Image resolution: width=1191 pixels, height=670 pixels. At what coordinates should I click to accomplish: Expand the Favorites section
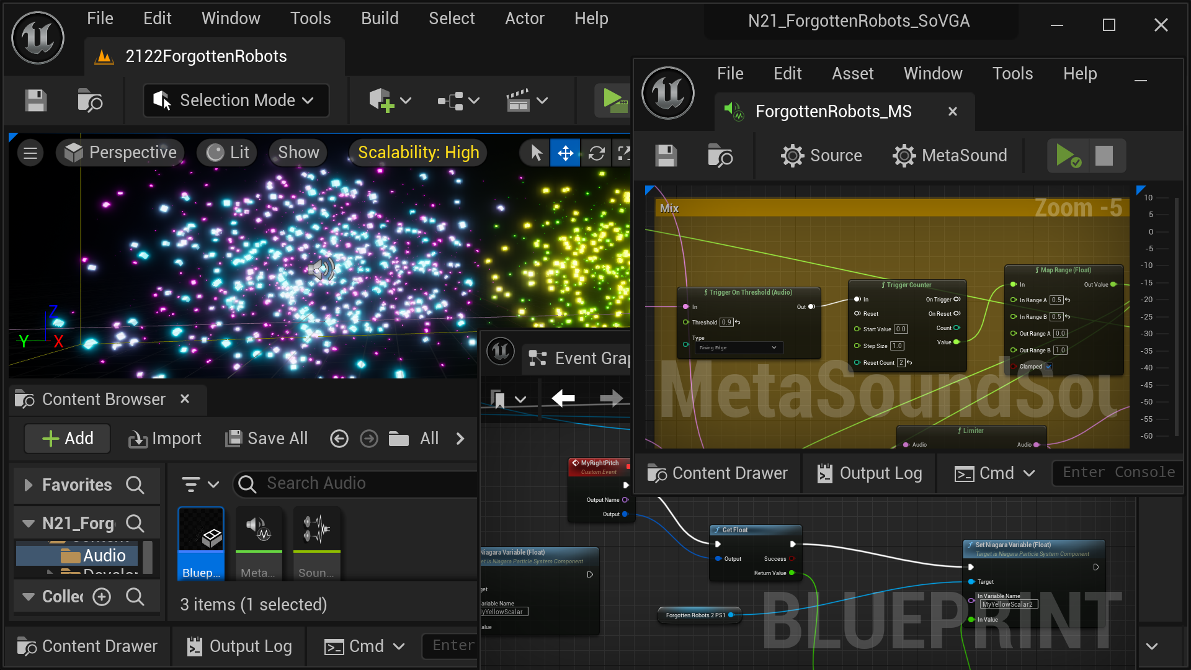(28, 485)
